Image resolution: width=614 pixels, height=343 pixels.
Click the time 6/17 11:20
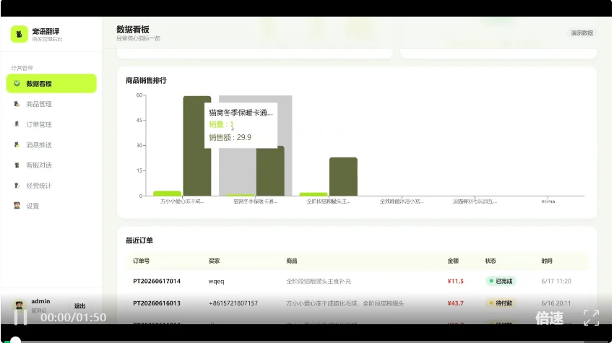pyautogui.click(x=556, y=281)
